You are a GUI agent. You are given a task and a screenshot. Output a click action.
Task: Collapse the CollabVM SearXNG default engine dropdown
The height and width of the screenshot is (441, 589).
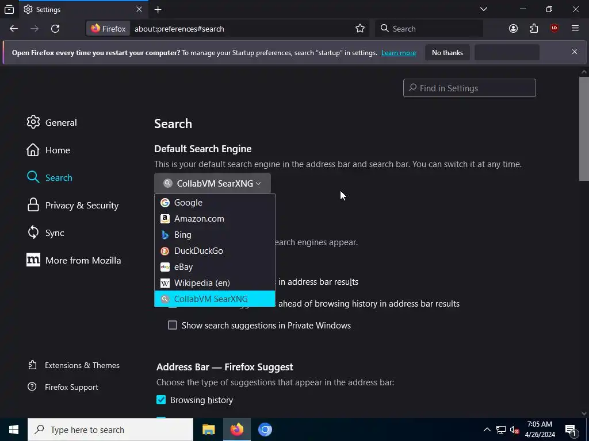coord(212,183)
